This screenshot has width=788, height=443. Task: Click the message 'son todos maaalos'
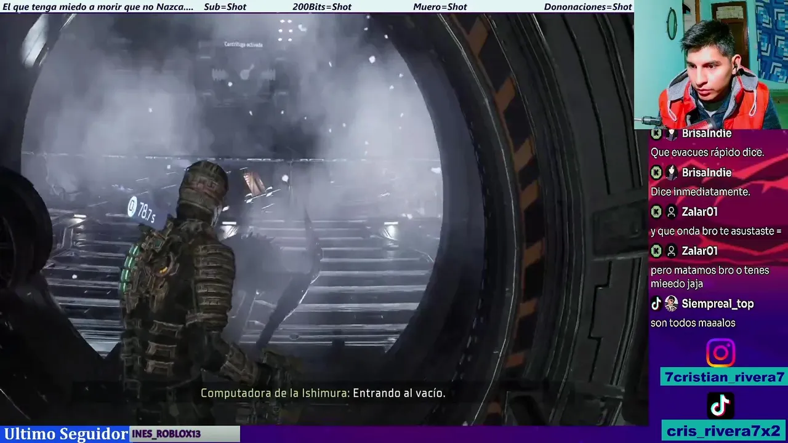[x=693, y=323]
